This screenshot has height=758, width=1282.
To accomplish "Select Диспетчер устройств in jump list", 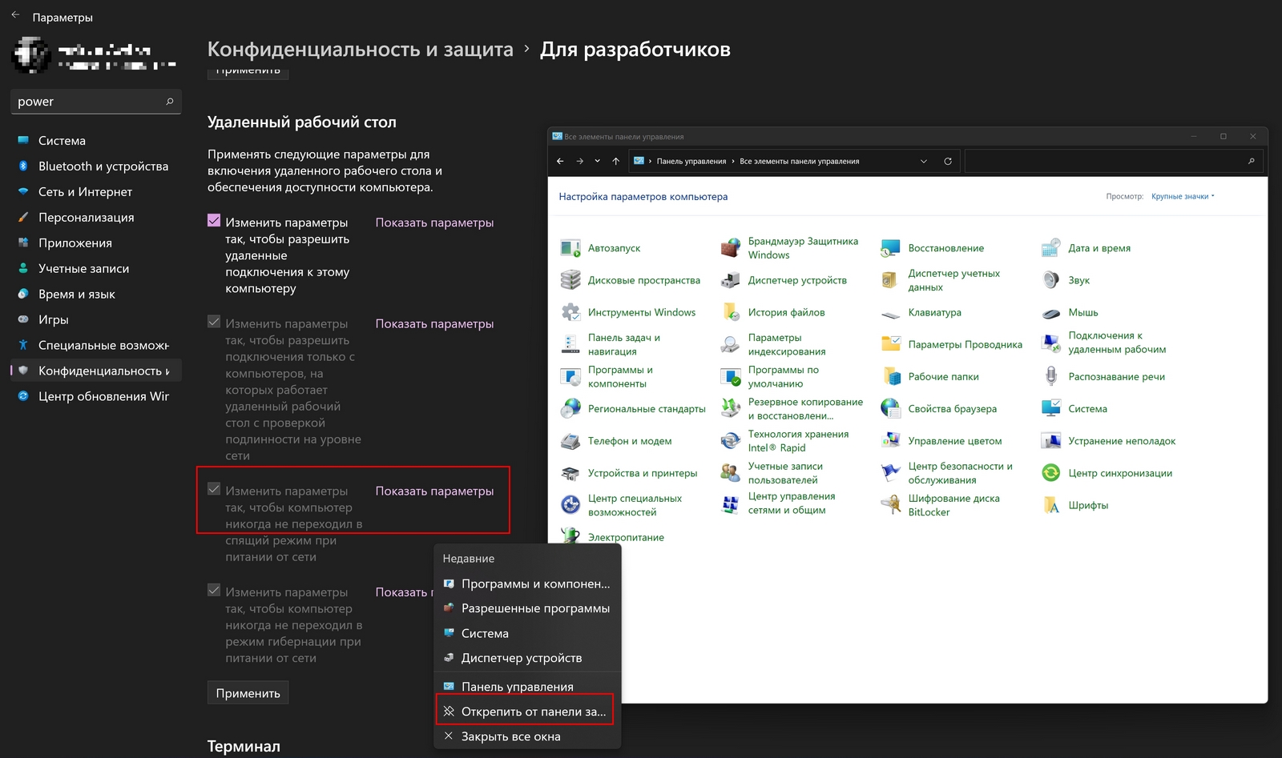I will coord(527,658).
